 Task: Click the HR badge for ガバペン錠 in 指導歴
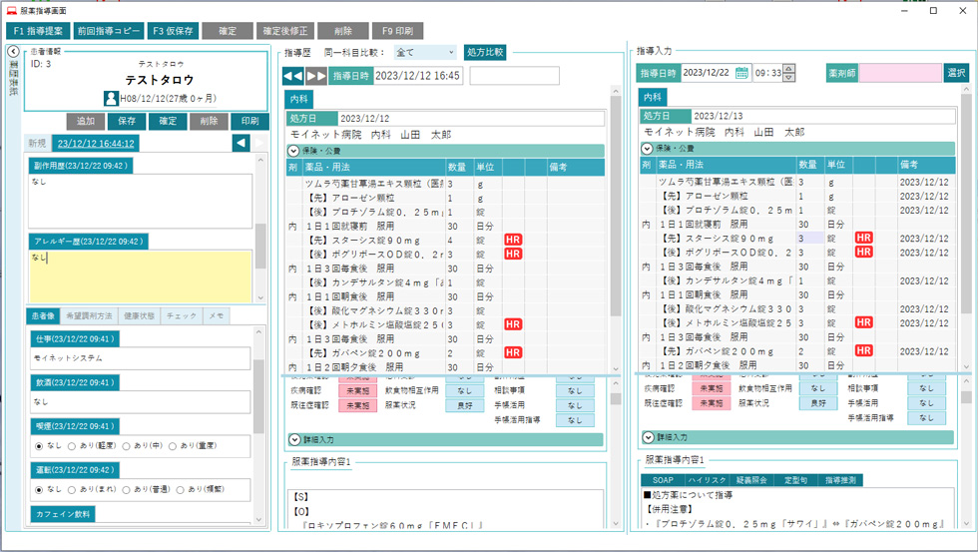click(x=513, y=352)
